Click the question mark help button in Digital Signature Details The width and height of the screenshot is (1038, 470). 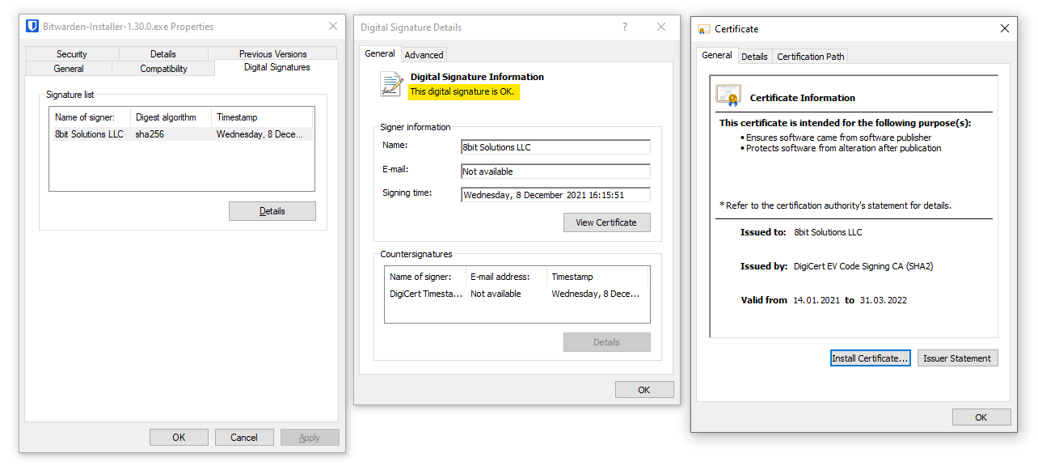(625, 27)
